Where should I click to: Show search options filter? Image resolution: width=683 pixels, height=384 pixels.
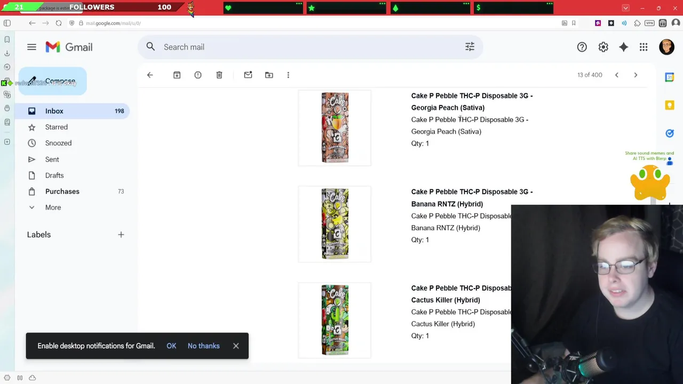(x=470, y=47)
